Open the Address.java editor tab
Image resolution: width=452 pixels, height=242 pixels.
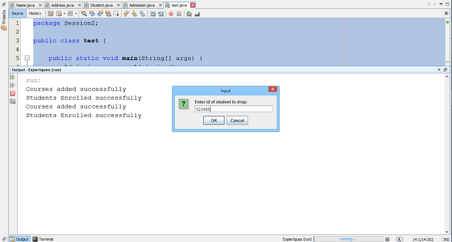coord(62,5)
